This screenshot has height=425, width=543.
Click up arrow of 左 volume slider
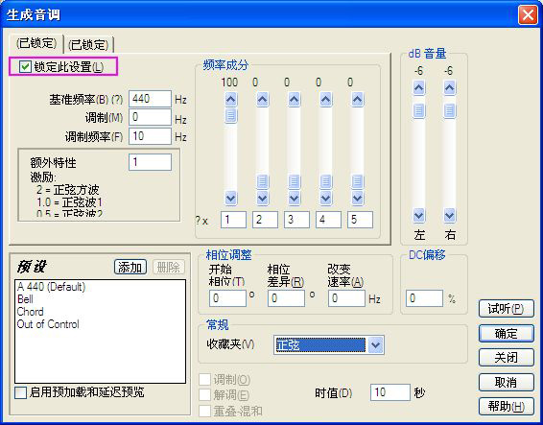[x=418, y=88]
